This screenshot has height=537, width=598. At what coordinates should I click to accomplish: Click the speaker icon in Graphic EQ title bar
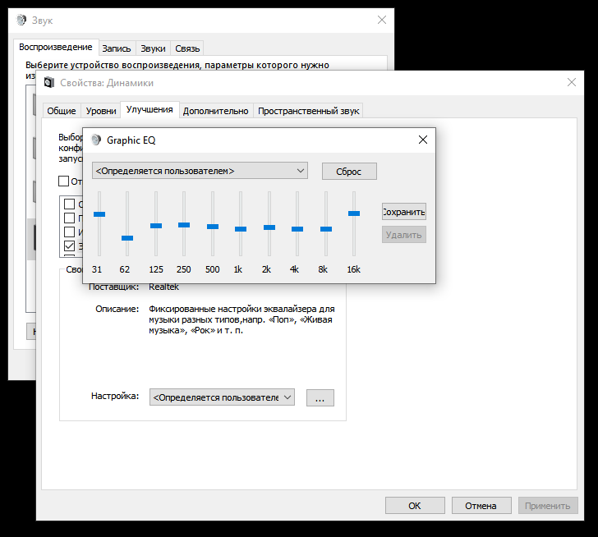point(96,140)
